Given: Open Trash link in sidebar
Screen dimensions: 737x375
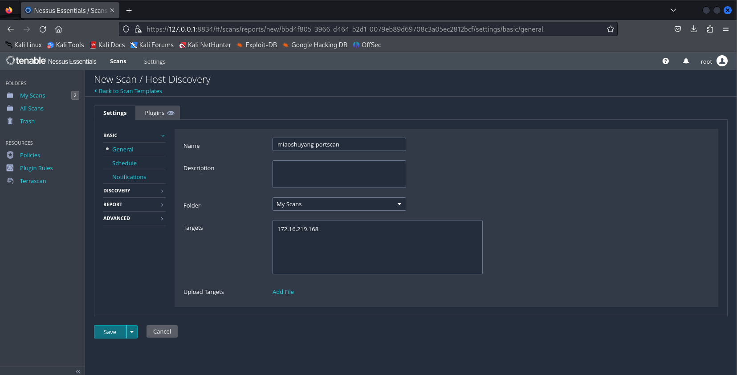Looking at the screenshot, I should pyautogui.click(x=27, y=121).
